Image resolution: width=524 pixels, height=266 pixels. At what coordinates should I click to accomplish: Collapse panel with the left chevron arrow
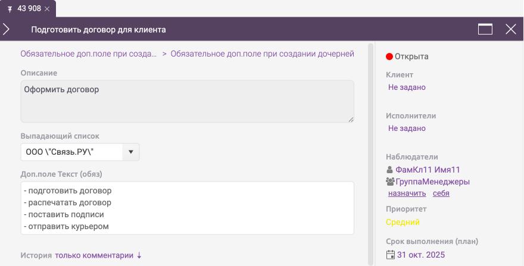tap(7, 29)
